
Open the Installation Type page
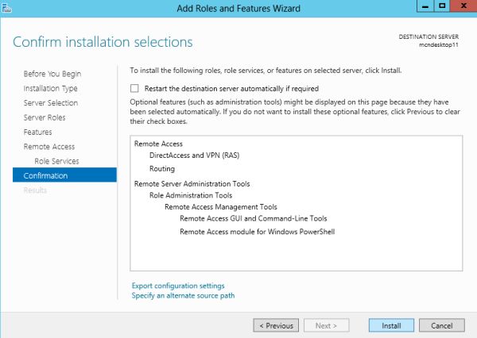point(51,88)
